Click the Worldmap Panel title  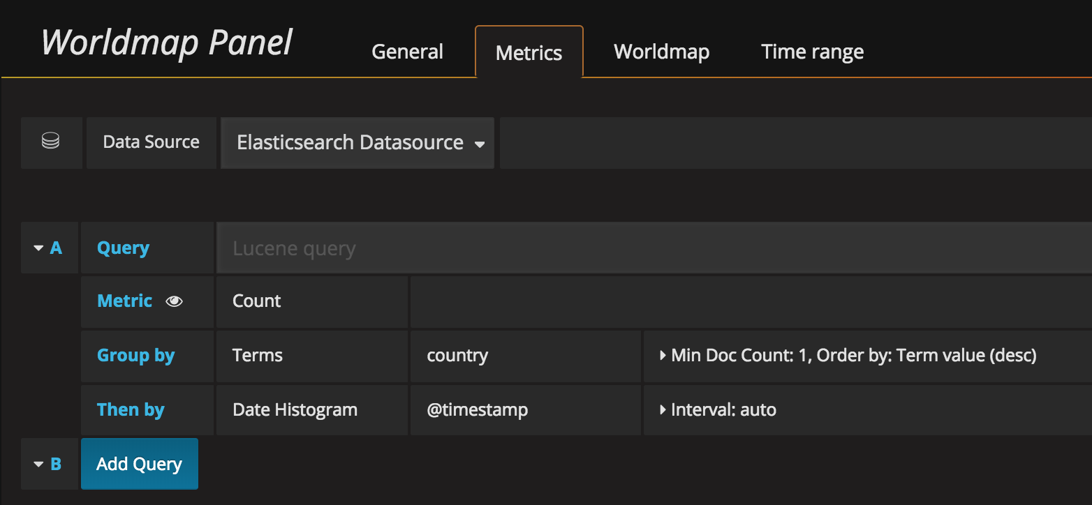click(x=166, y=42)
